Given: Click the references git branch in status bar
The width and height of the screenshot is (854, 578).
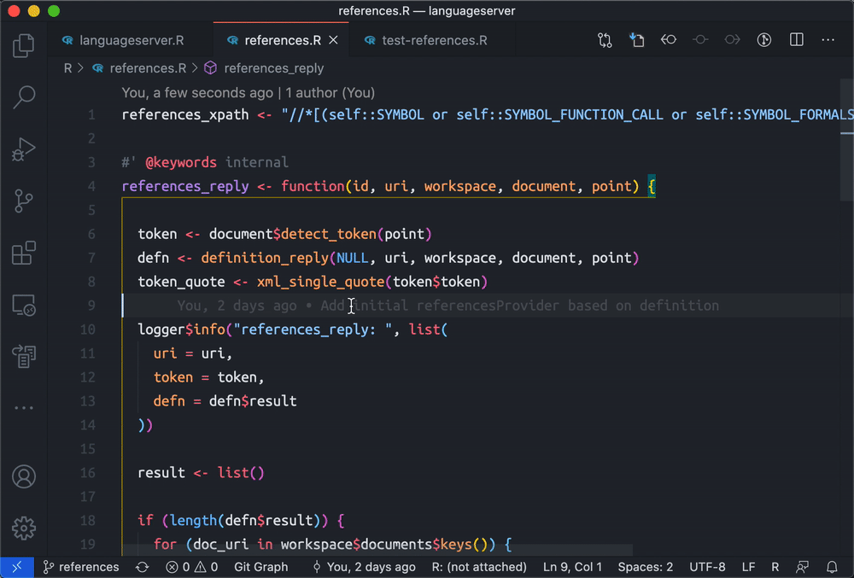Looking at the screenshot, I should coord(80,567).
